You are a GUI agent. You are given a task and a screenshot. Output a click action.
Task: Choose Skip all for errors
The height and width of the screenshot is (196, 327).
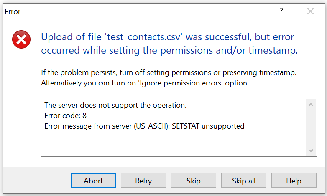244,181
